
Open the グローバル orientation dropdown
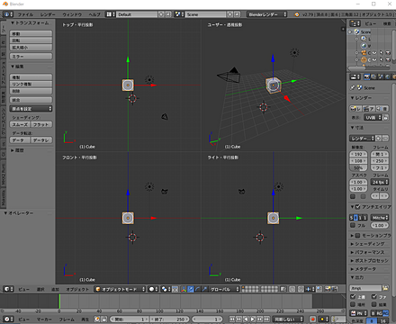pos(224,289)
